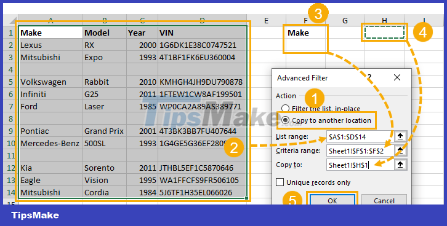447x226 pixels.
Task: Select the year 1995 cell
Action: [142, 180]
